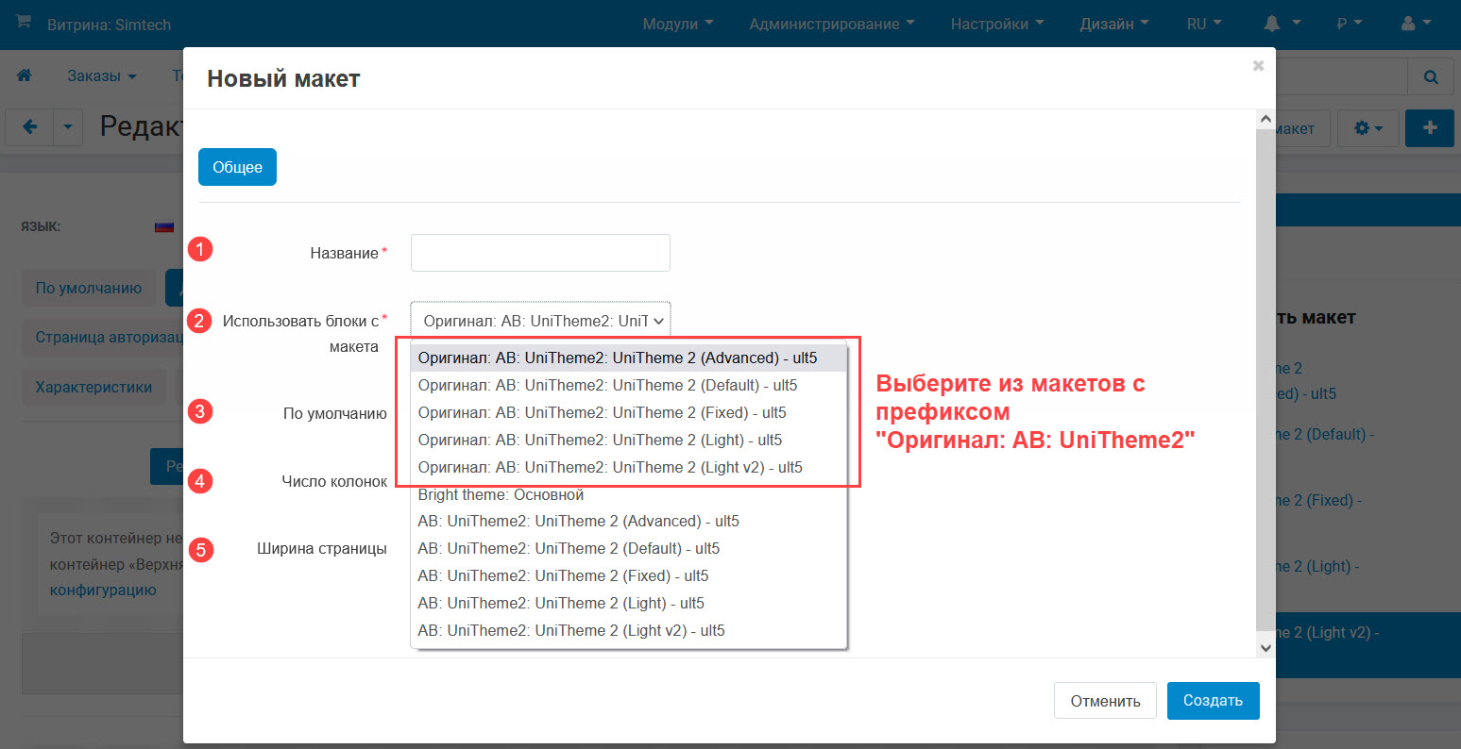The width and height of the screenshot is (1461, 749).
Task: Open the gear settings dropdown
Action: pyautogui.click(x=1368, y=127)
